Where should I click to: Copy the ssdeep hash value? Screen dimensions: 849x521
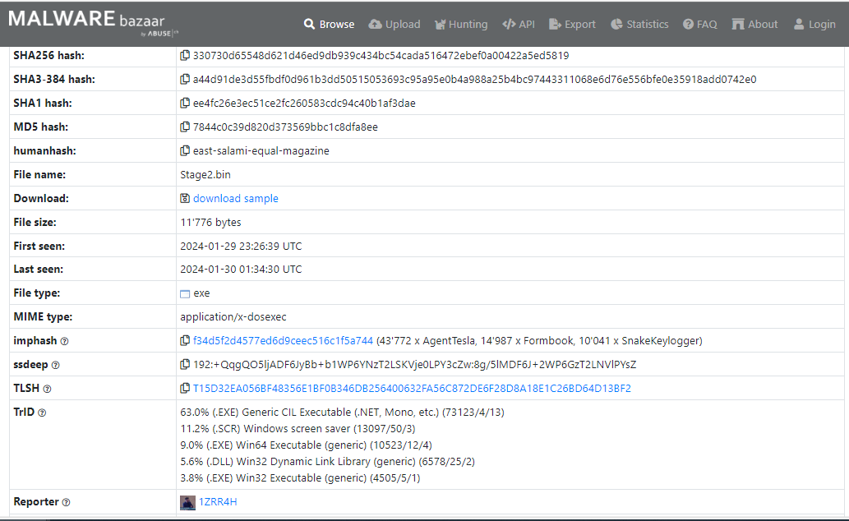(x=185, y=365)
